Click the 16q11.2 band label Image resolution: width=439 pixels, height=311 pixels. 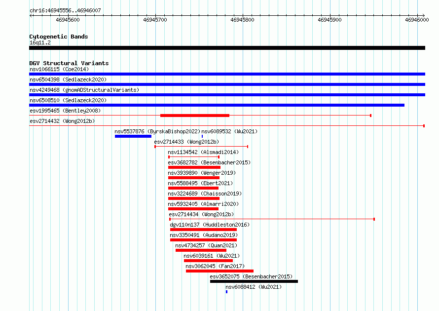click(x=40, y=42)
